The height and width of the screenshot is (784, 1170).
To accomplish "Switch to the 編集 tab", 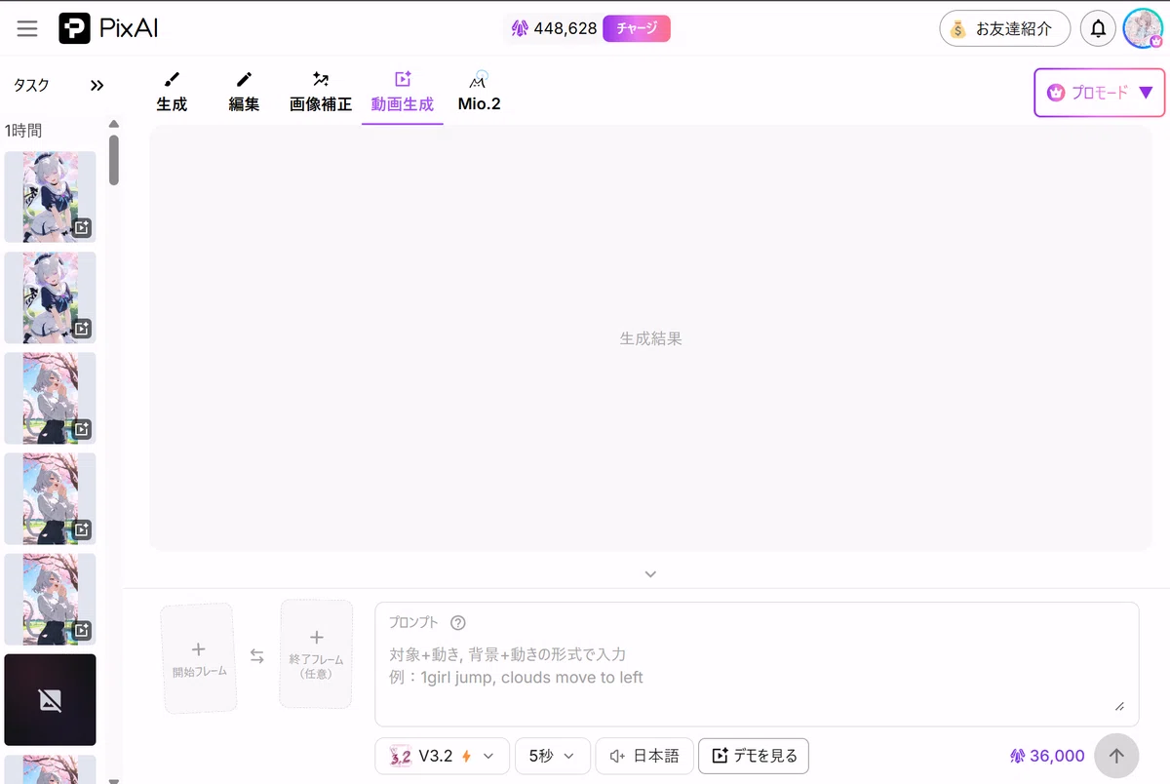I will tap(244, 92).
